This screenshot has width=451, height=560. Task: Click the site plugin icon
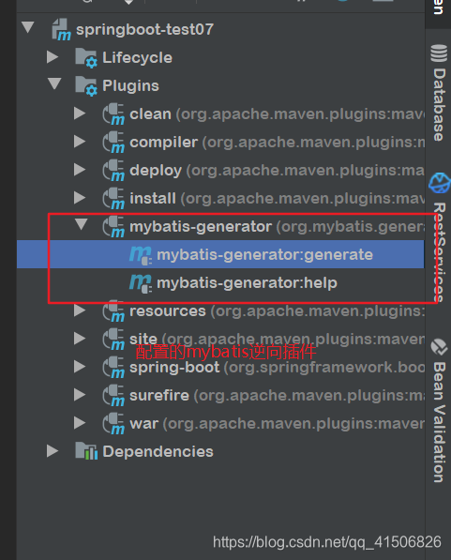113,340
